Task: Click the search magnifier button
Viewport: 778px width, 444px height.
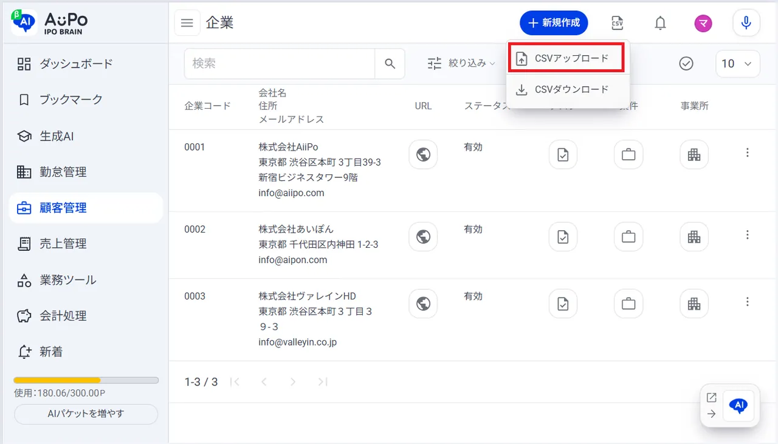Action: pos(390,64)
